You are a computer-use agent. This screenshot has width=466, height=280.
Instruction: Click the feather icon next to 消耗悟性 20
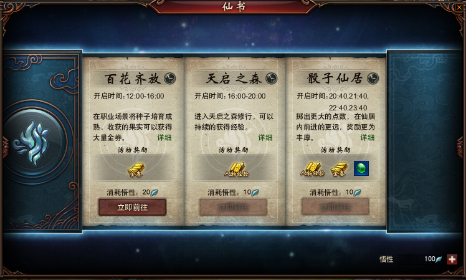155,193
